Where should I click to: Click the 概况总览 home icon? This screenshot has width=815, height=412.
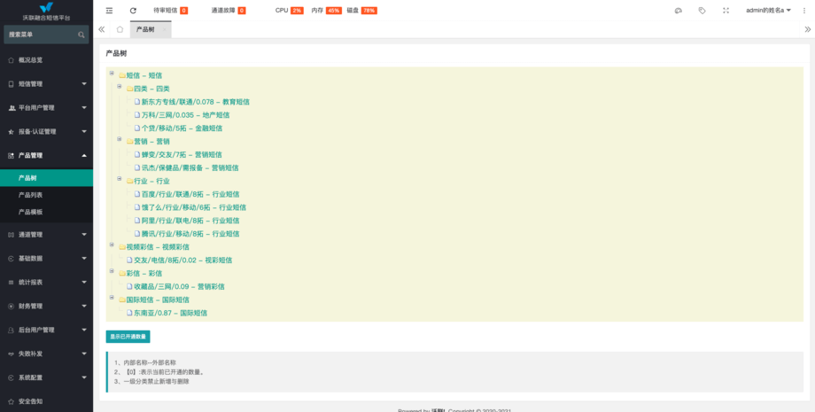coord(11,60)
